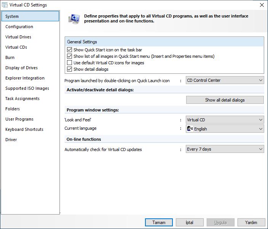This screenshot has height=229, width=268.
Task: Select the Folders category
Action: pyautogui.click(x=30, y=109)
